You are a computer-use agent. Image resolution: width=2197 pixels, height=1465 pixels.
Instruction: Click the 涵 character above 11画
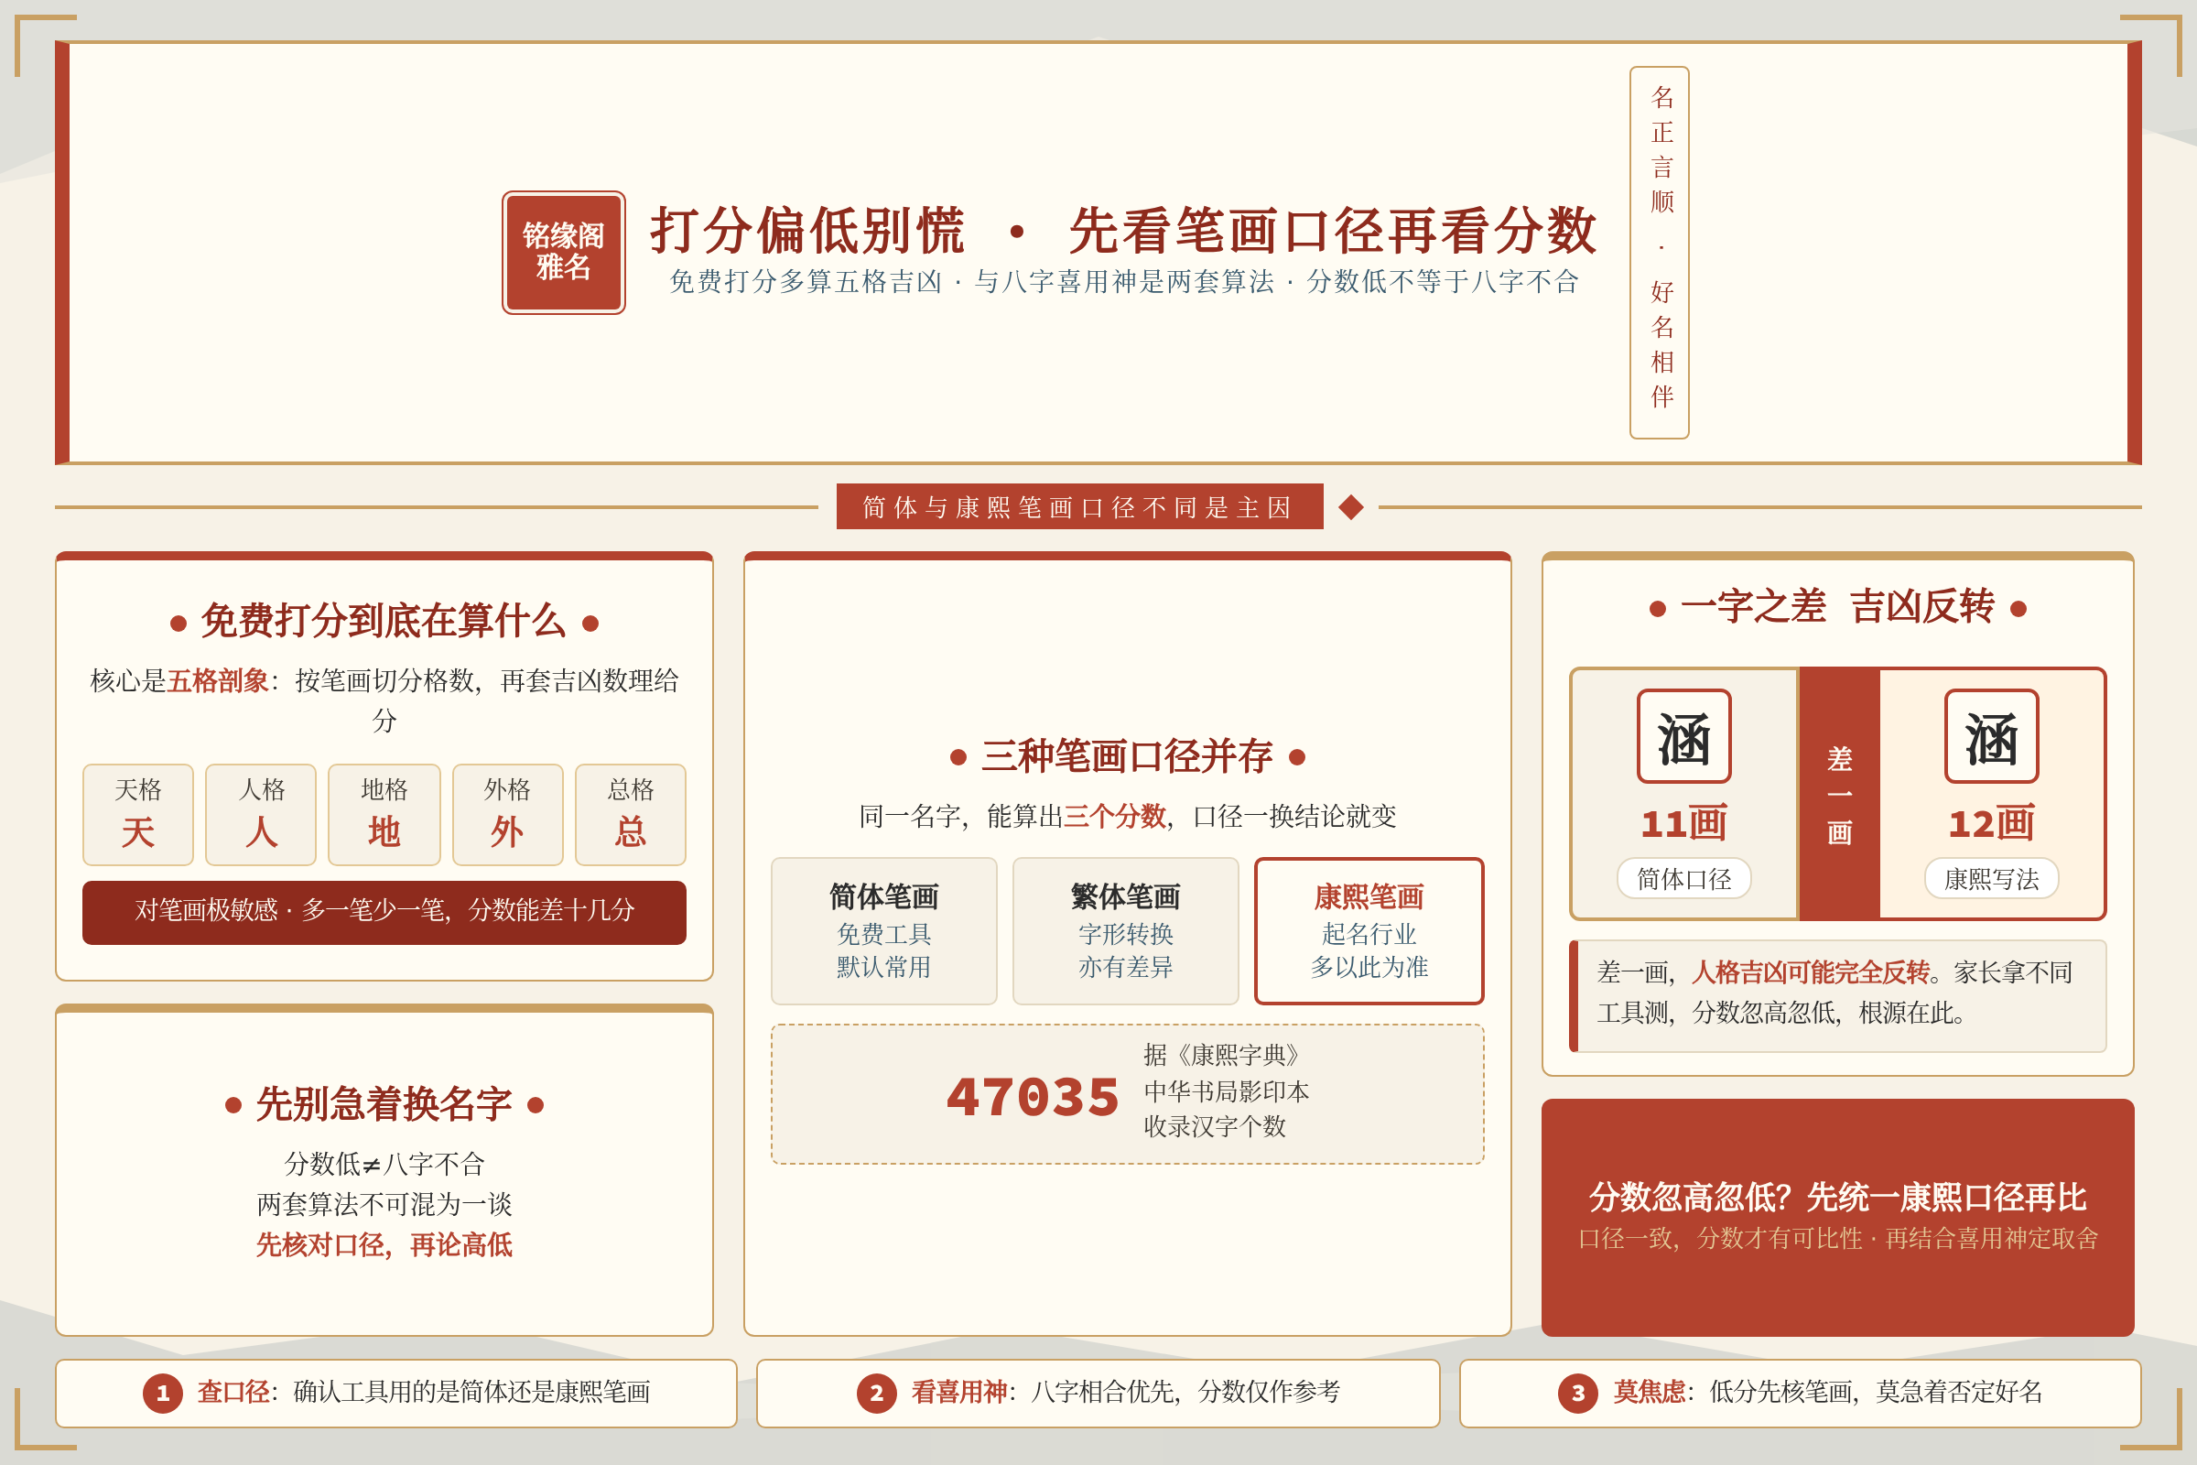point(1684,736)
